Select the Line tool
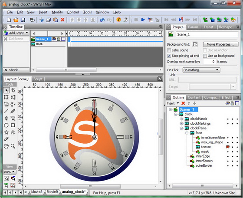Image resolution: width=243 pixels, height=198 pixels. coord(7,111)
